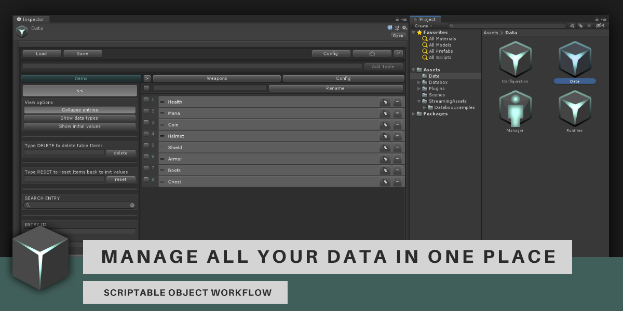The width and height of the screenshot is (623, 311).
Task: Select the Manager asset icon
Action: click(515, 109)
